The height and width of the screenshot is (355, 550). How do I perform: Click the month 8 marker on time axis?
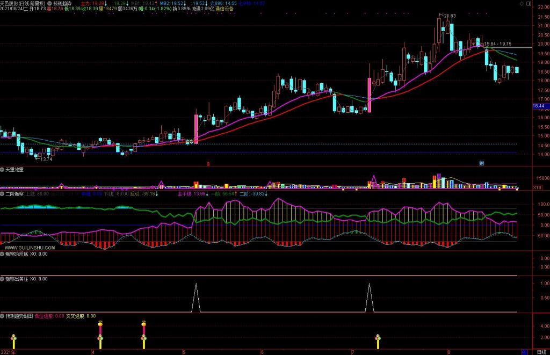(x=448, y=352)
